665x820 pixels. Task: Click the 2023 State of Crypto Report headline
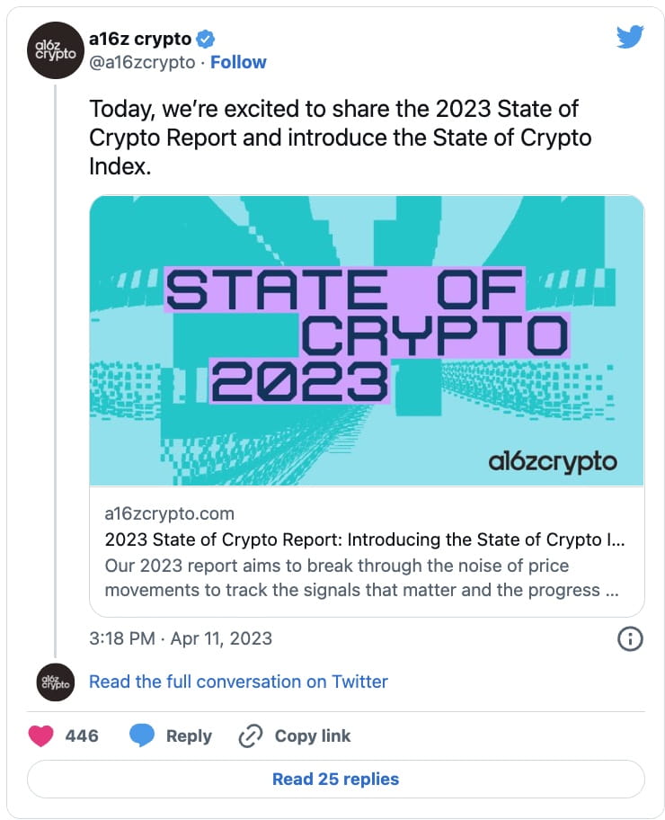(363, 540)
